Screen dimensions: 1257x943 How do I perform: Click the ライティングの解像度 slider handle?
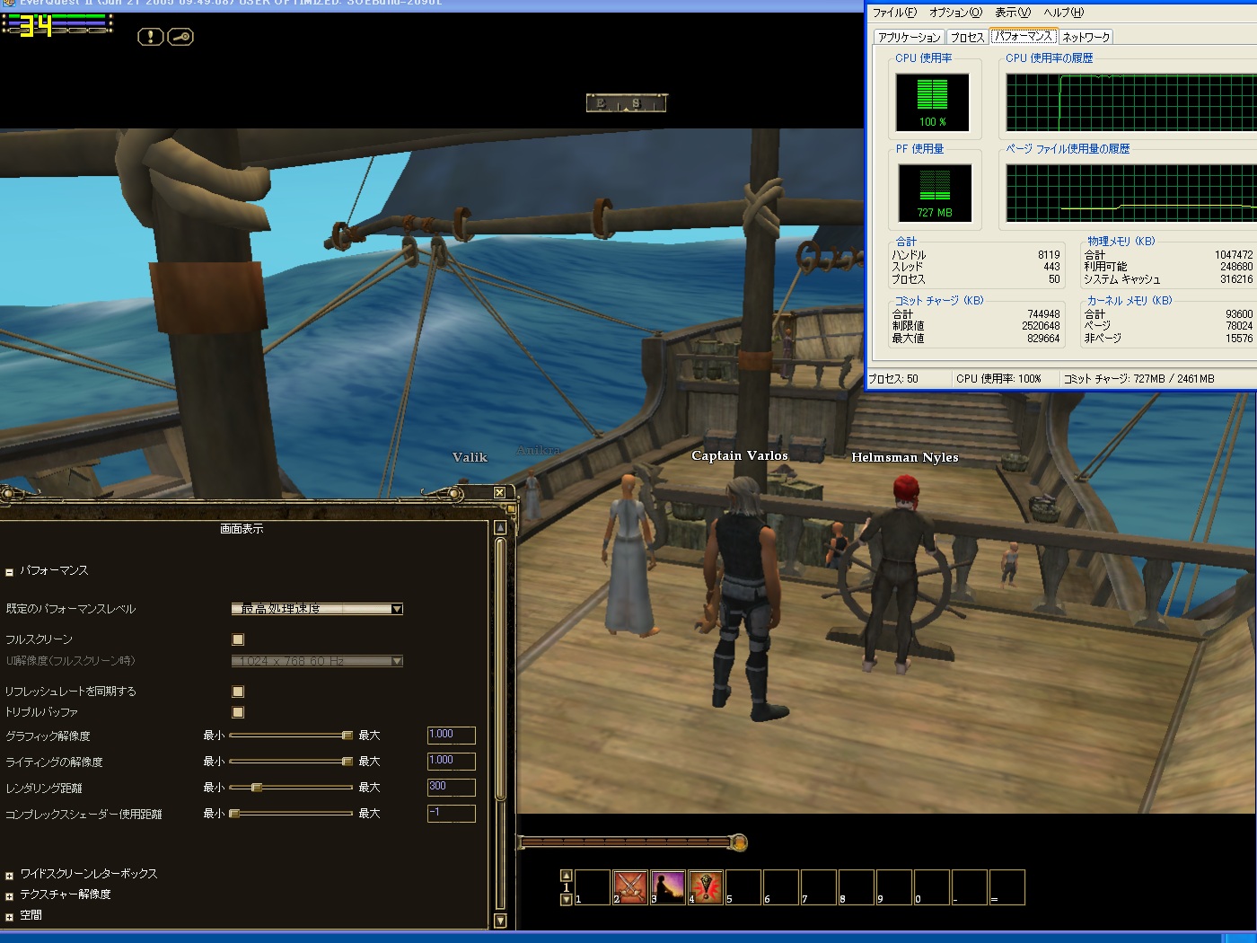coord(347,762)
